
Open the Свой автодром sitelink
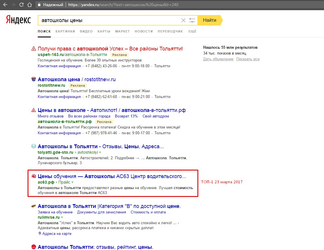coord(156,116)
